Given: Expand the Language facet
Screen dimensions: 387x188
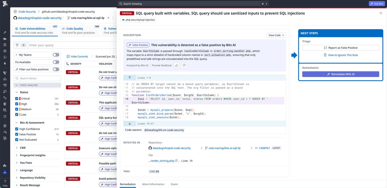Looking at the screenshot, I should pos(17,170).
